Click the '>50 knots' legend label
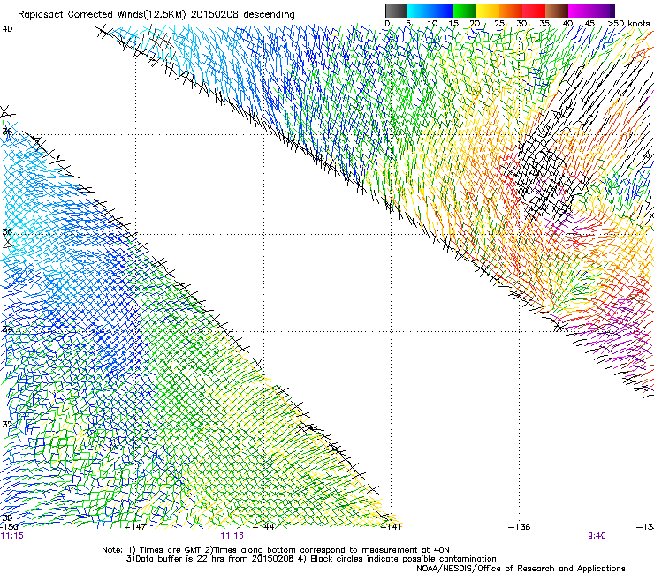The height and width of the screenshot is (574, 654). (628, 24)
